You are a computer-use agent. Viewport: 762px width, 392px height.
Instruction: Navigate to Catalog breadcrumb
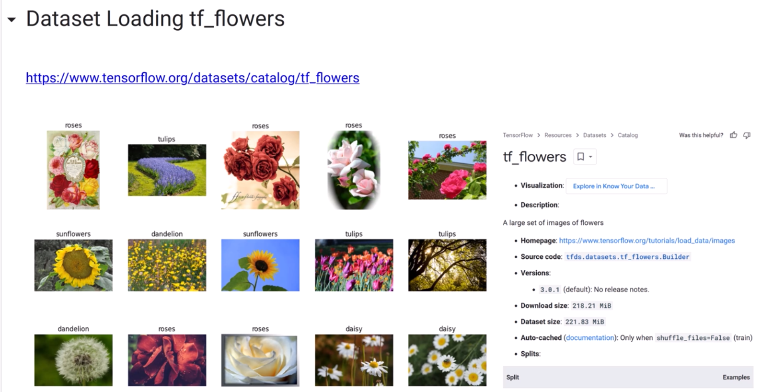(627, 135)
